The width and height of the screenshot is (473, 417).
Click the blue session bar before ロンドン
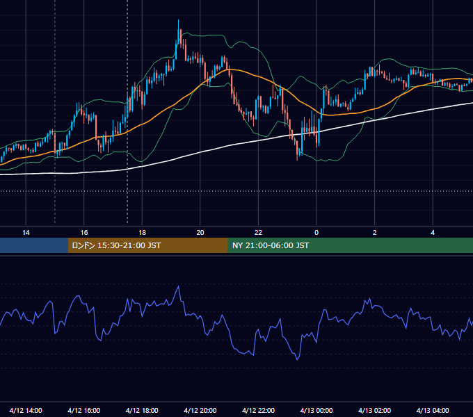(x=34, y=245)
